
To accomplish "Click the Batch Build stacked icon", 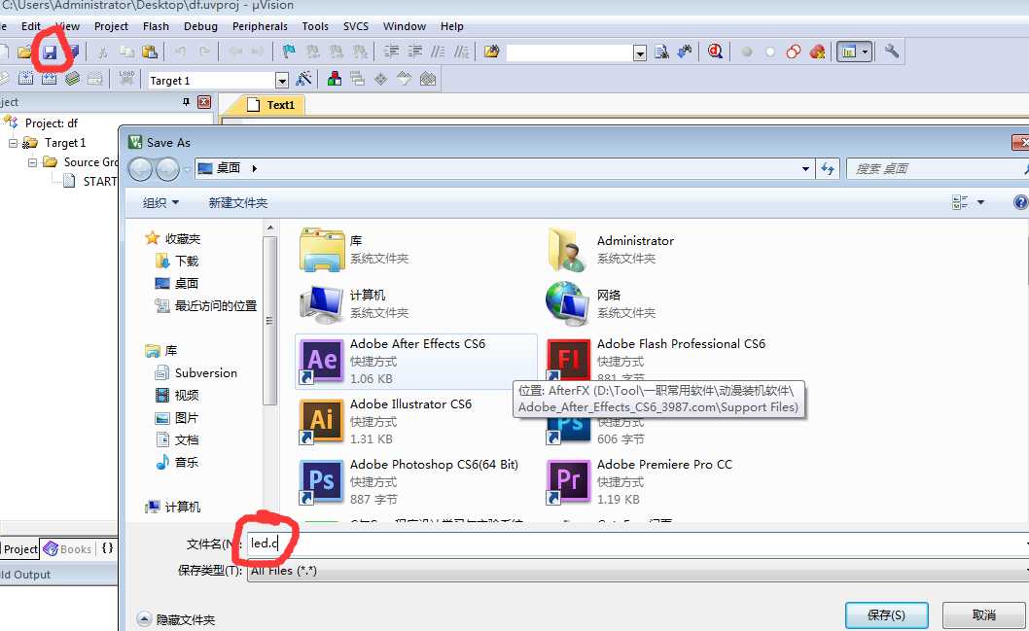I will coord(72,80).
